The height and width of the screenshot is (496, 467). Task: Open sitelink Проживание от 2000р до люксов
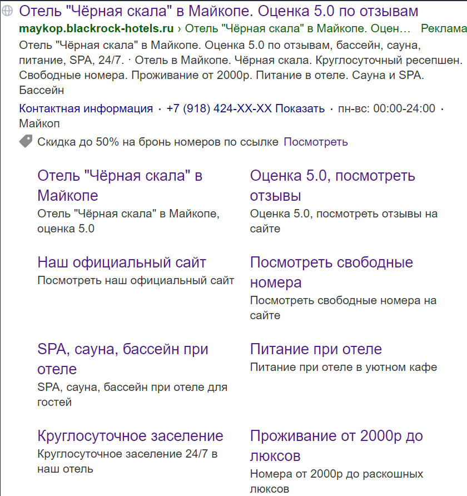coord(336,445)
